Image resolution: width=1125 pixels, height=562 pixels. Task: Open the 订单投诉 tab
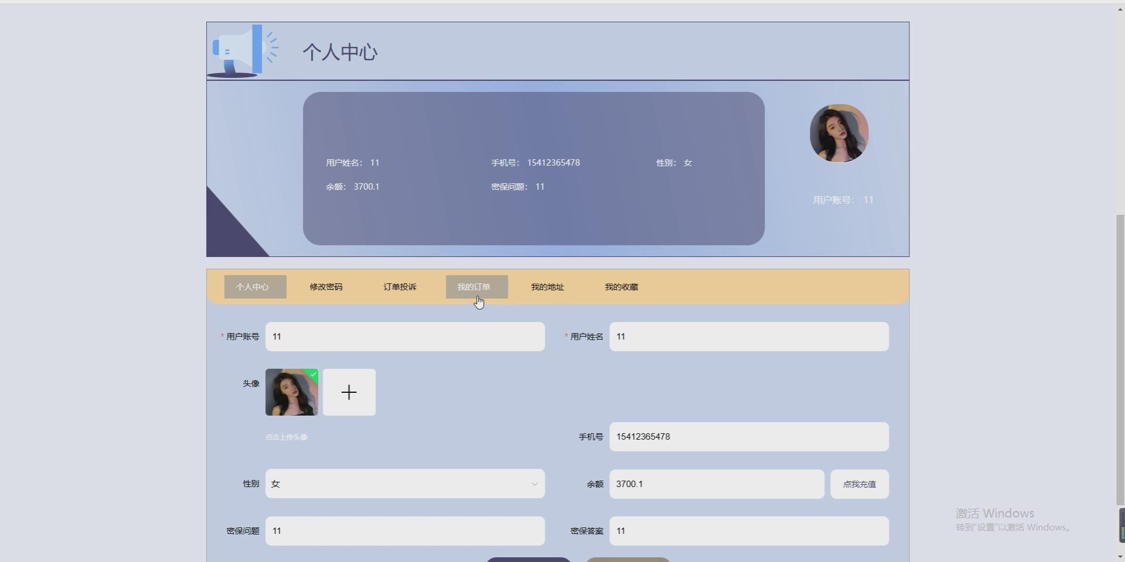399,286
